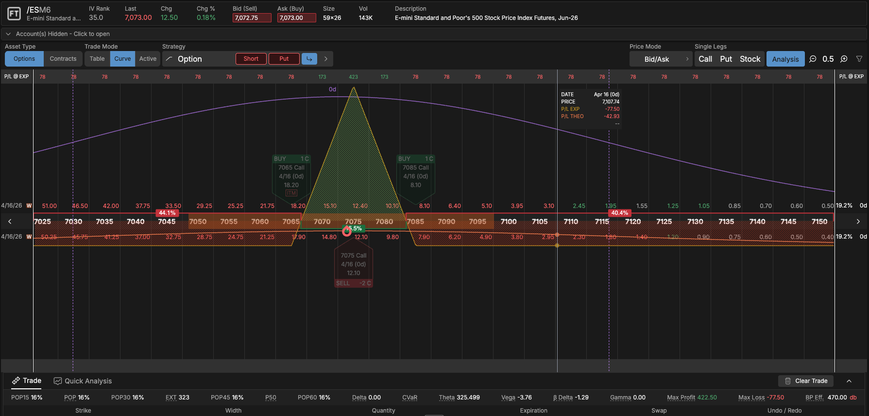Open the Trade tab

click(27, 381)
